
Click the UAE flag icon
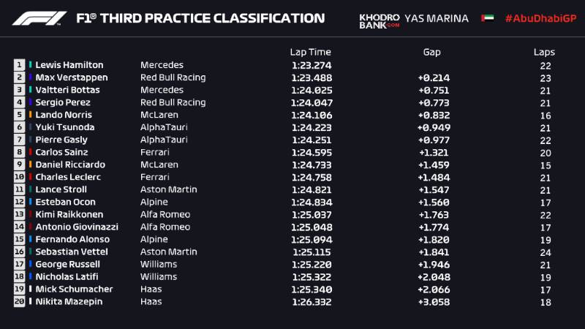[487, 18]
